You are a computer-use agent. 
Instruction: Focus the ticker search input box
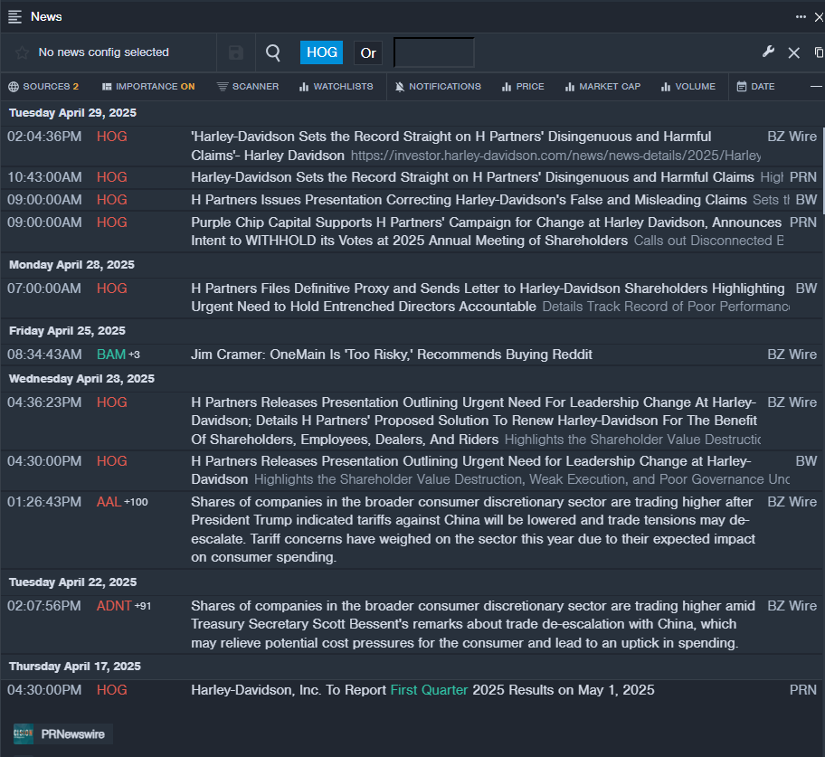tap(434, 52)
